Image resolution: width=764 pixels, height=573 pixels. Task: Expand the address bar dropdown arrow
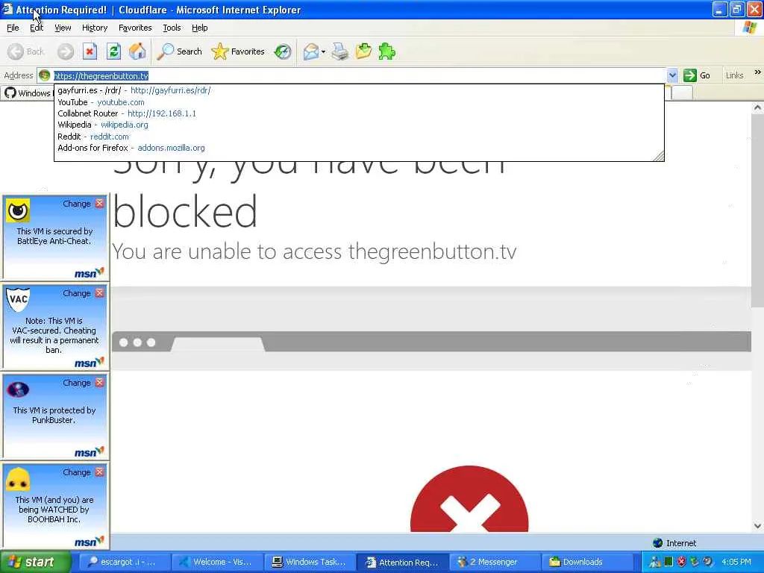click(x=672, y=75)
